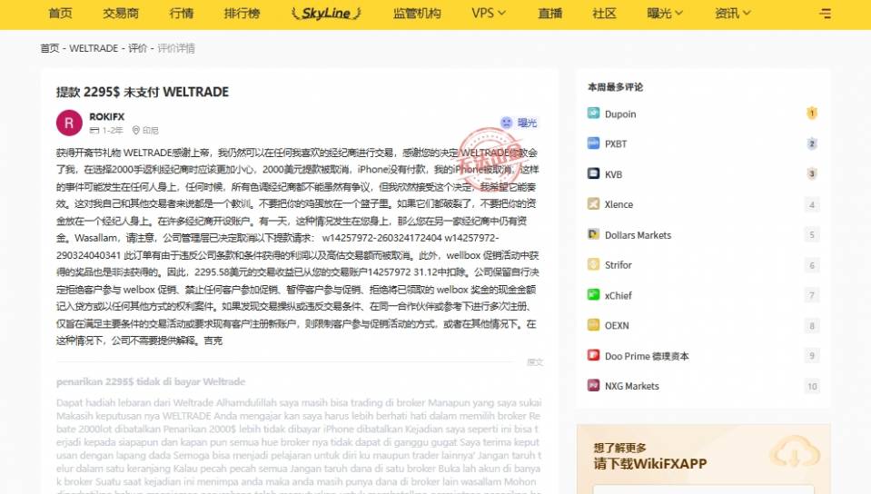871x494 pixels.
Task: Click rank 3 badge next to KVB
Action: click(x=812, y=174)
